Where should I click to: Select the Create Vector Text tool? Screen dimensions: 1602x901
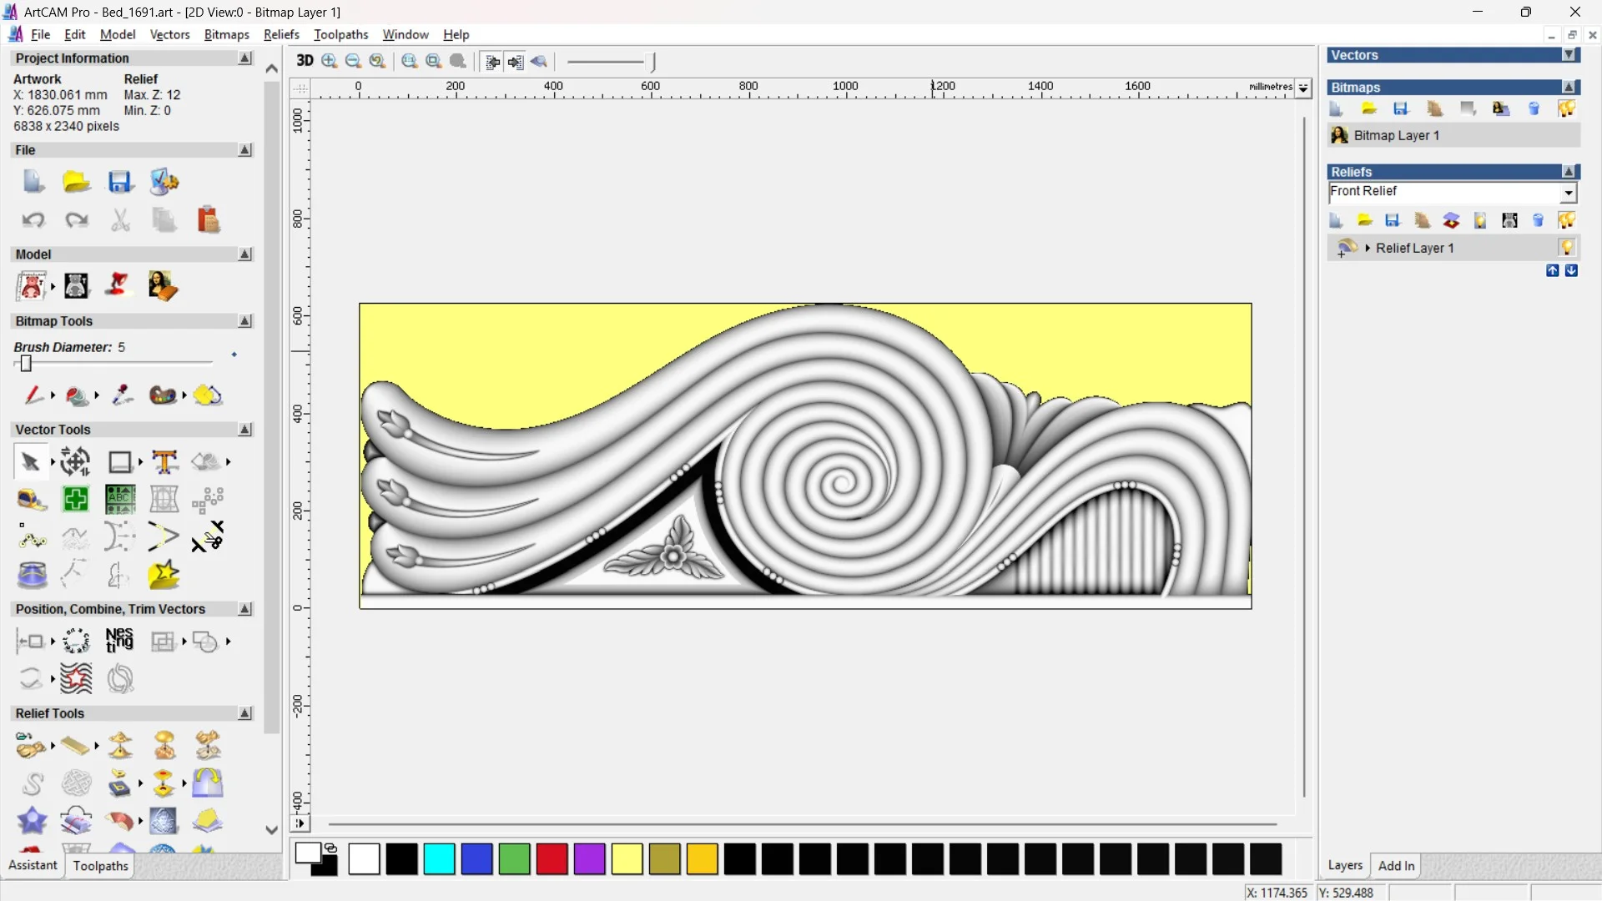pyautogui.click(x=164, y=461)
